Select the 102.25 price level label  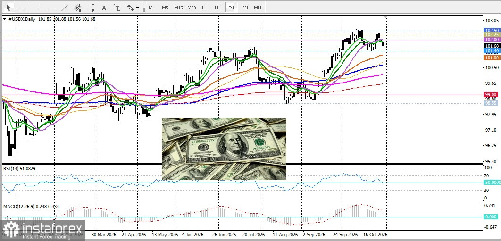[x=492, y=34]
